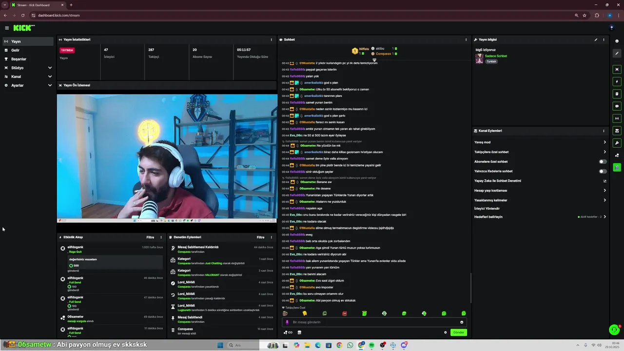Open Etkinlik Akışı three-dot options
Screen dimensions: 624x351
pos(161,237)
